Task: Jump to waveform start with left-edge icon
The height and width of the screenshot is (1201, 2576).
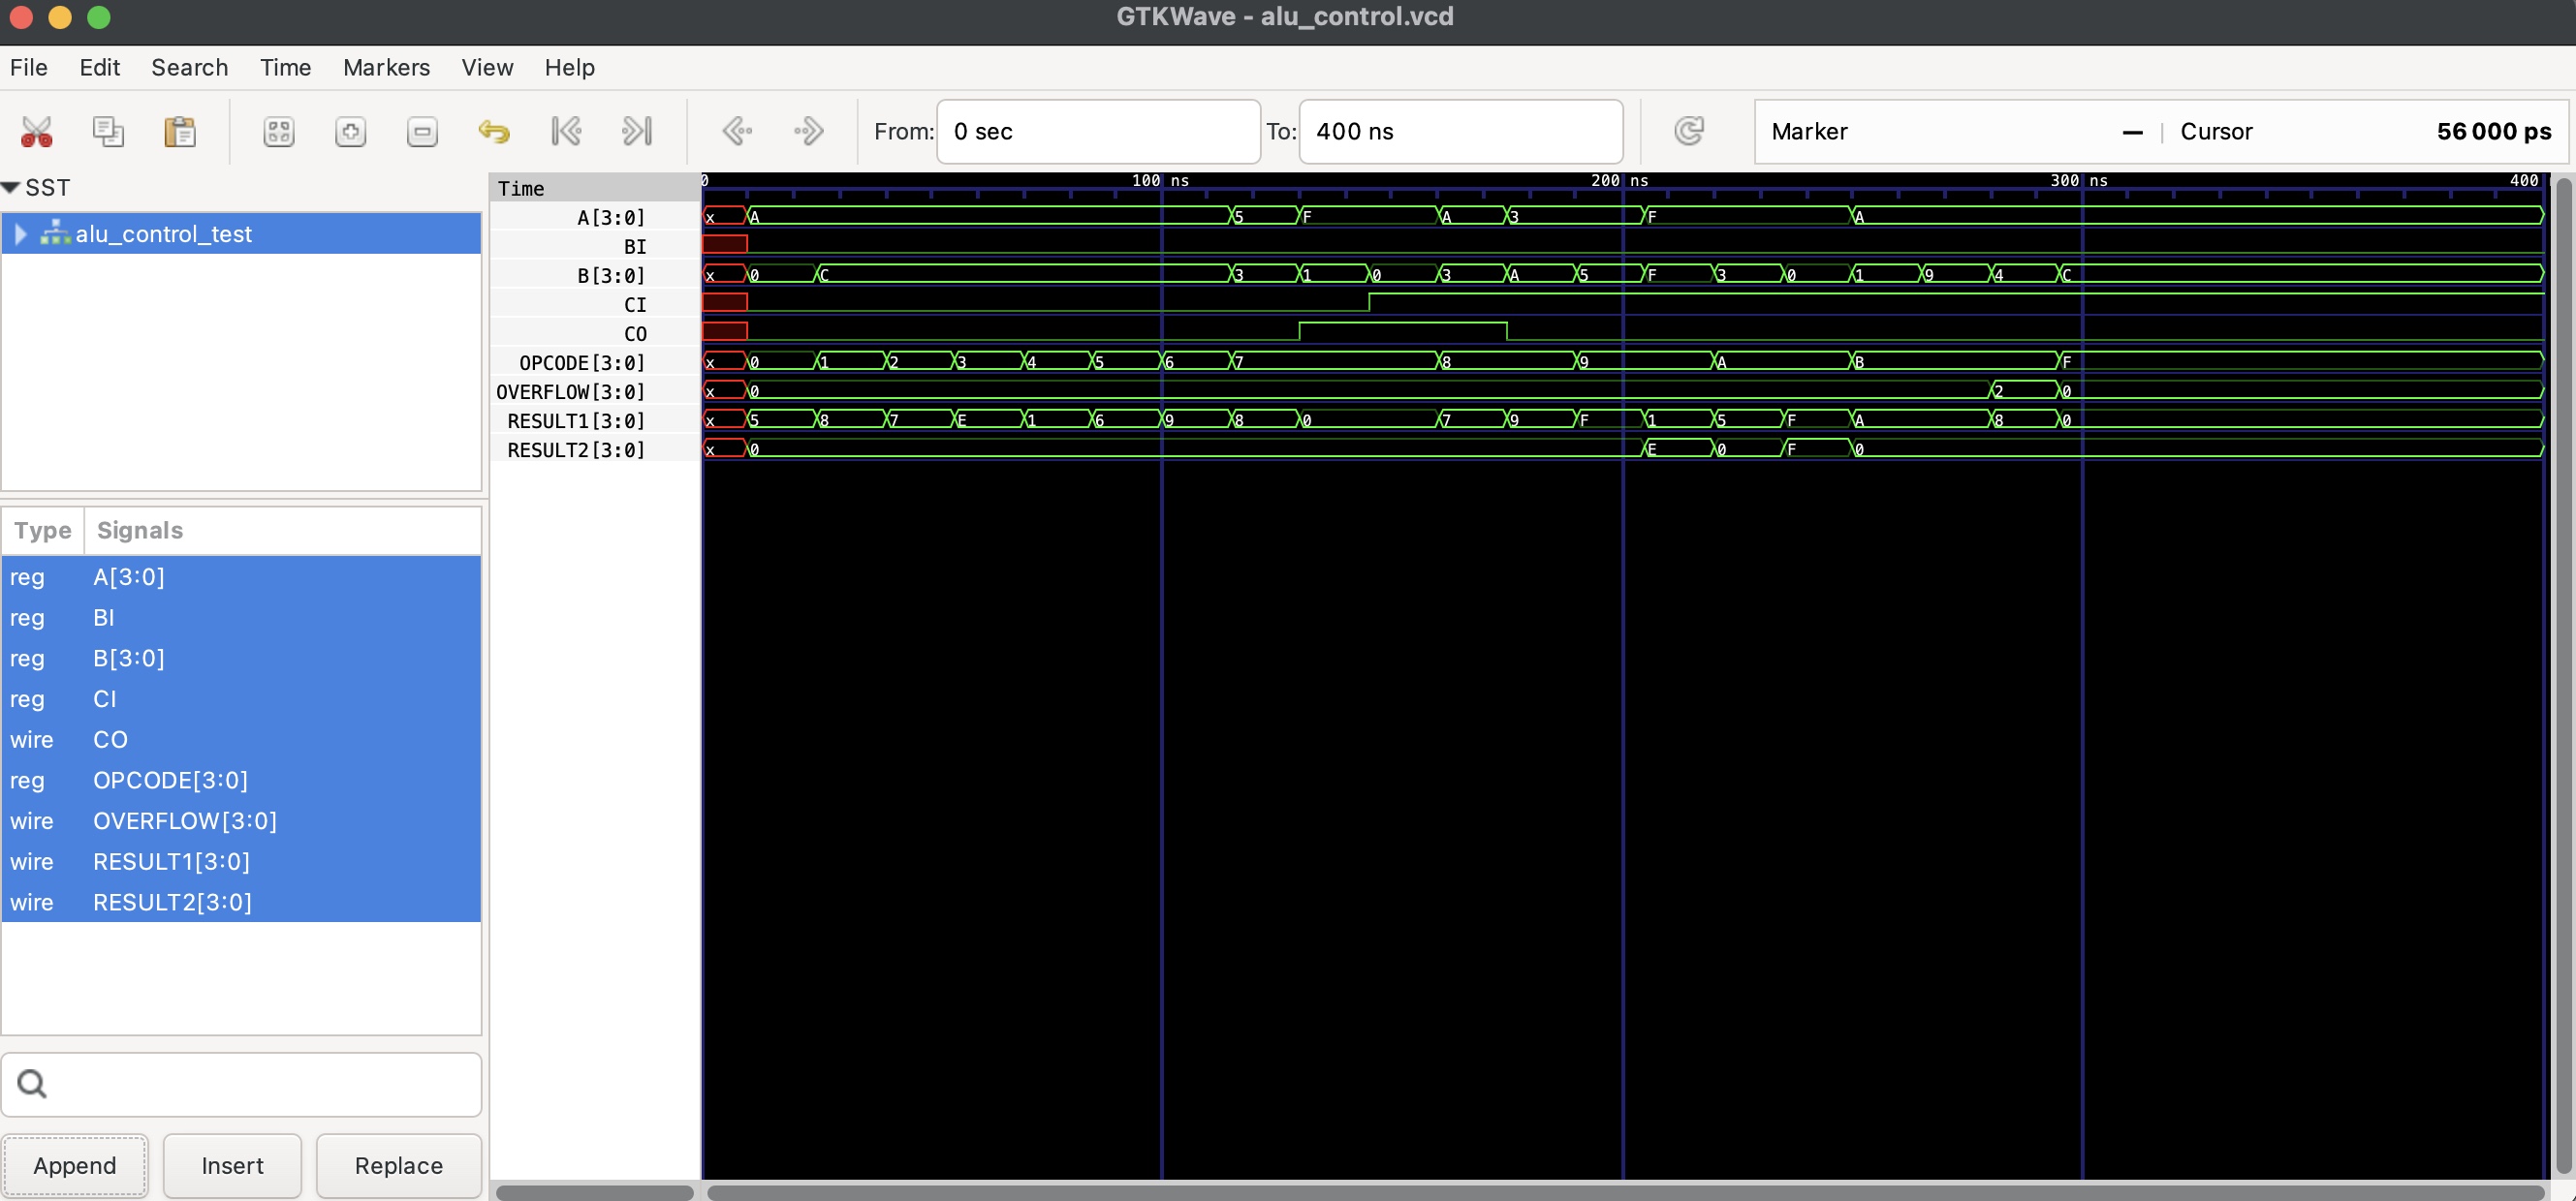Action: [566, 131]
